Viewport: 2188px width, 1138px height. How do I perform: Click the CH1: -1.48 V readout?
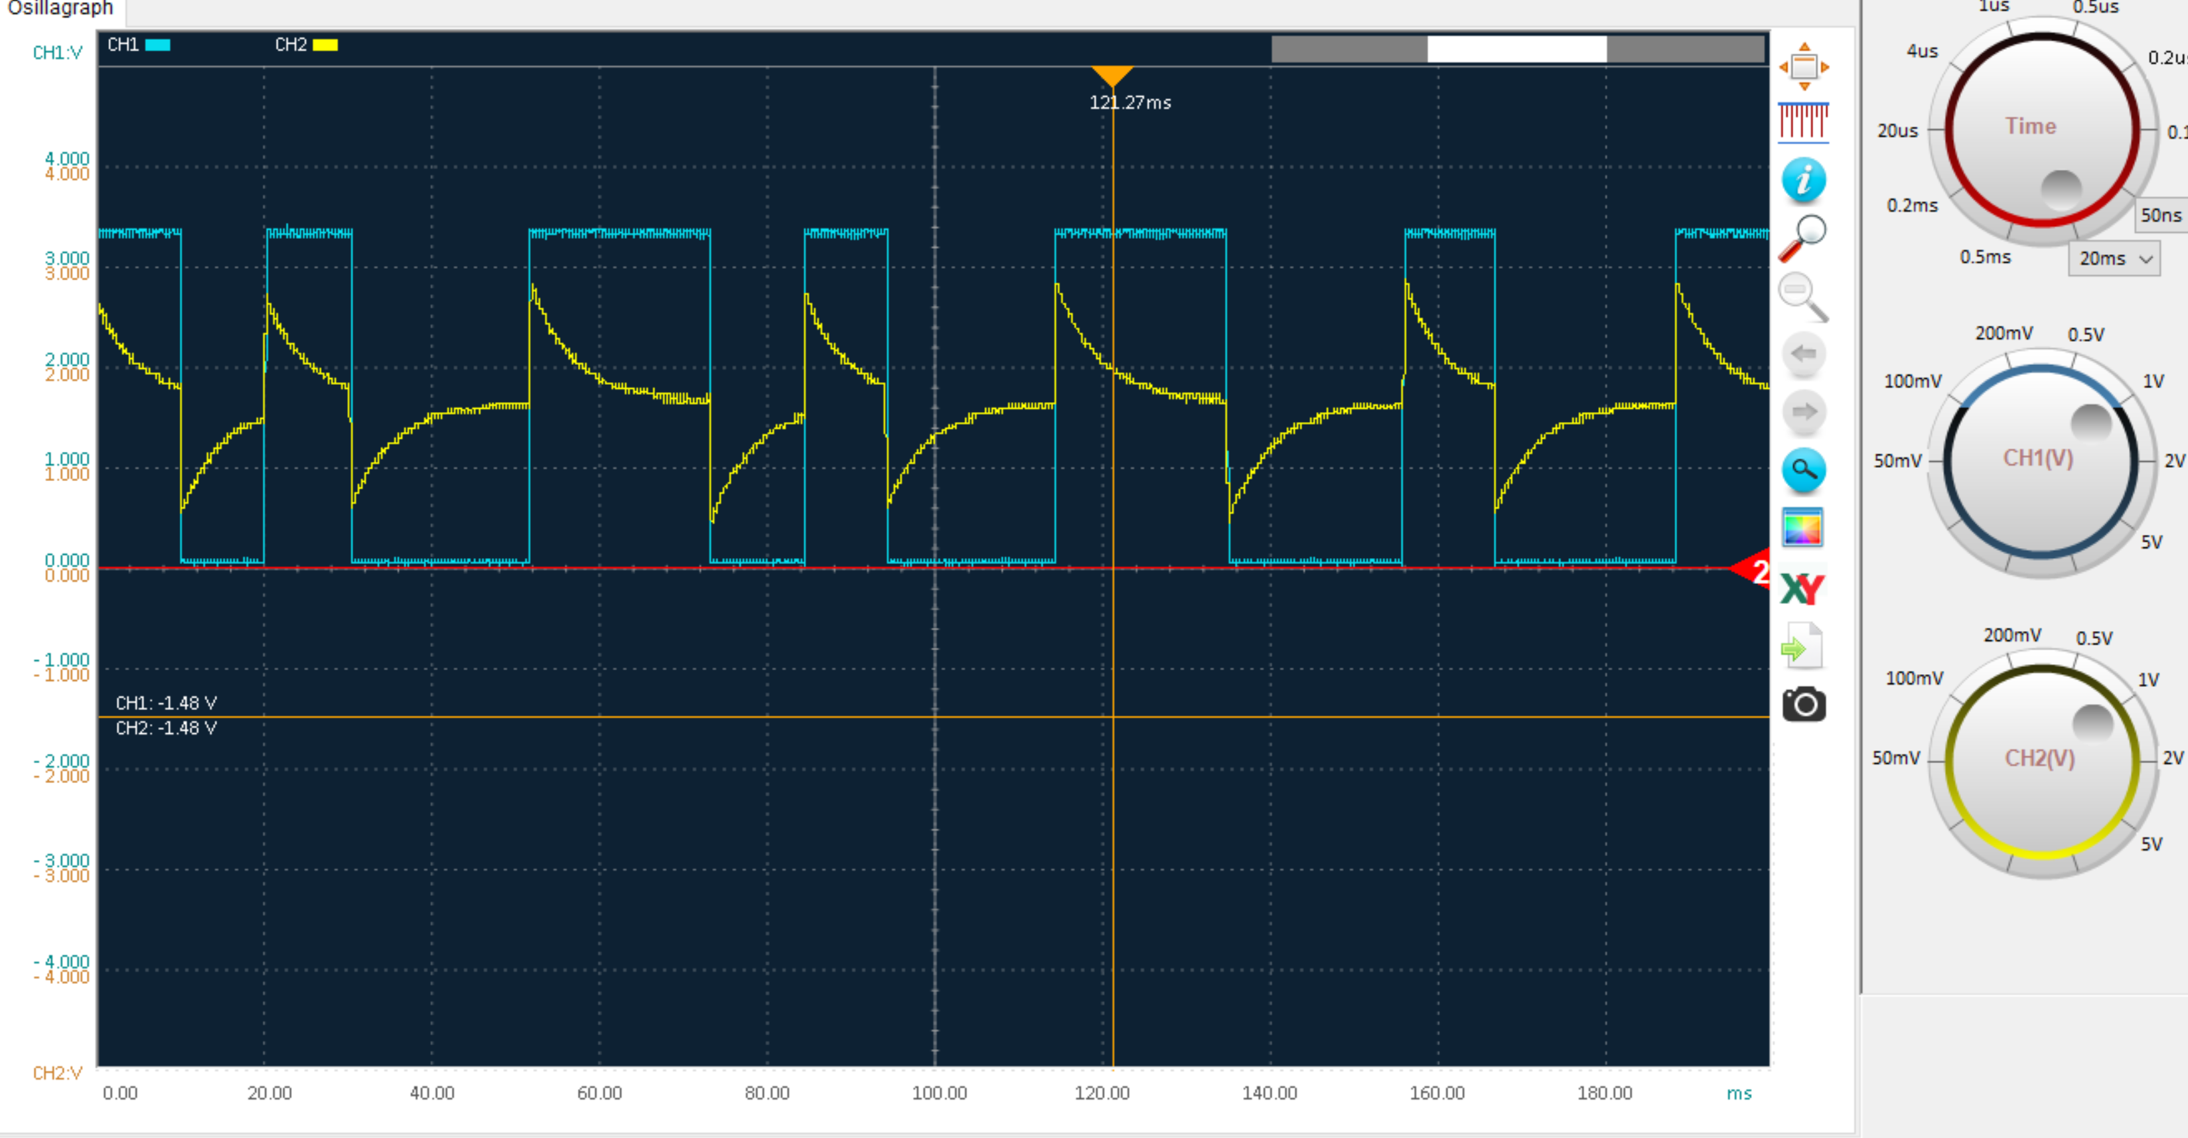[x=167, y=703]
